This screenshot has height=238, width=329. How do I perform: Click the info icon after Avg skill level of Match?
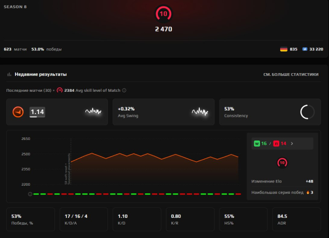[124, 90]
